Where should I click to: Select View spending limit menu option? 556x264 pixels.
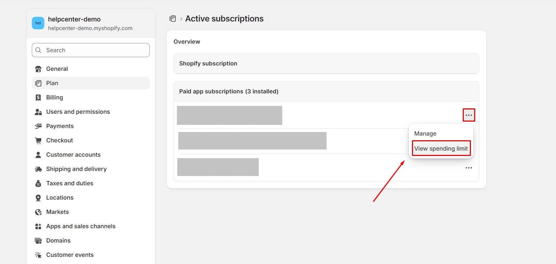point(441,148)
